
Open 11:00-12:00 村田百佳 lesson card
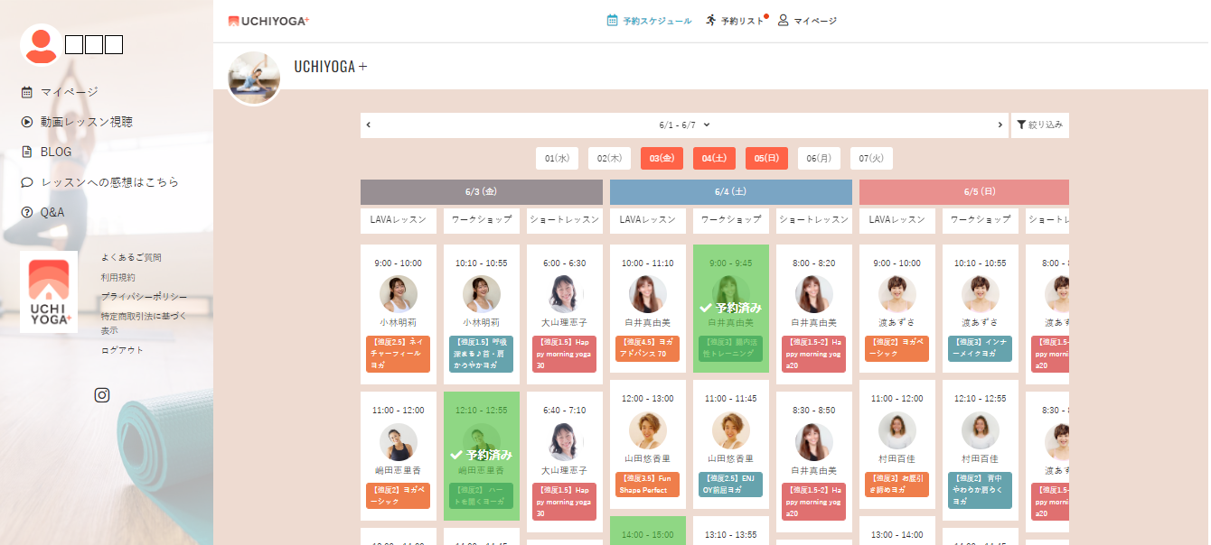[897, 444]
